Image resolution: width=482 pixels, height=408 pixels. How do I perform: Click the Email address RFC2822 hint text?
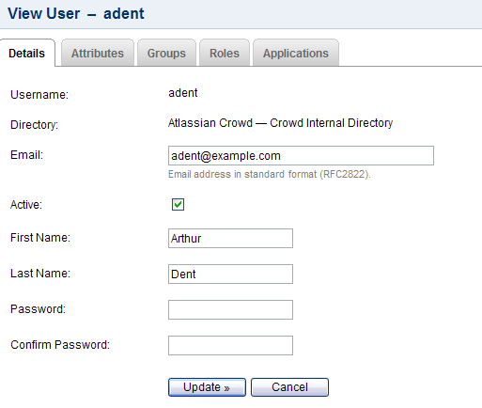point(270,174)
